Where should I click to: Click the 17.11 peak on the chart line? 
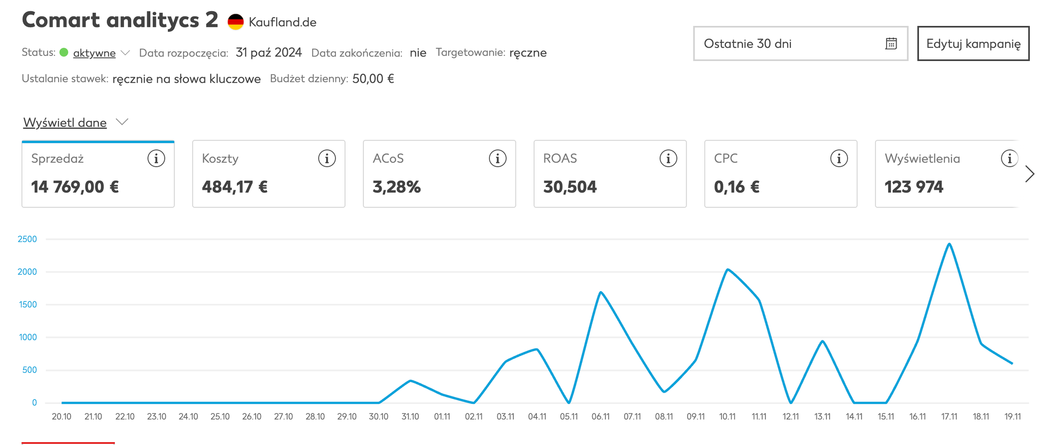[x=949, y=244]
